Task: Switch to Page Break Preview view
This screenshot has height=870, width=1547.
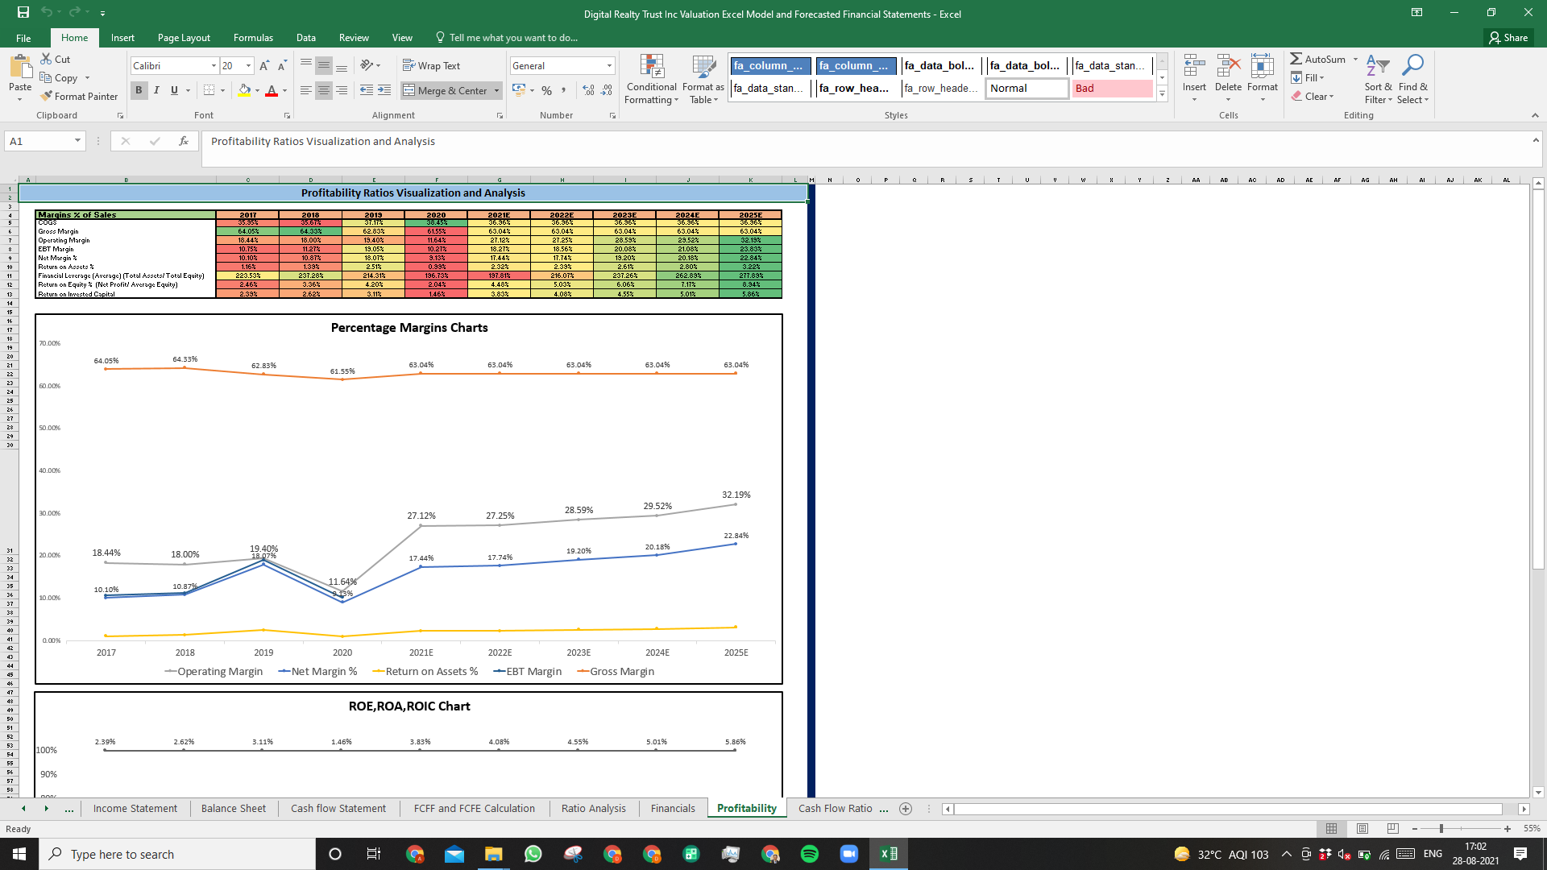Action: pyautogui.click(x=1392, y=828)
